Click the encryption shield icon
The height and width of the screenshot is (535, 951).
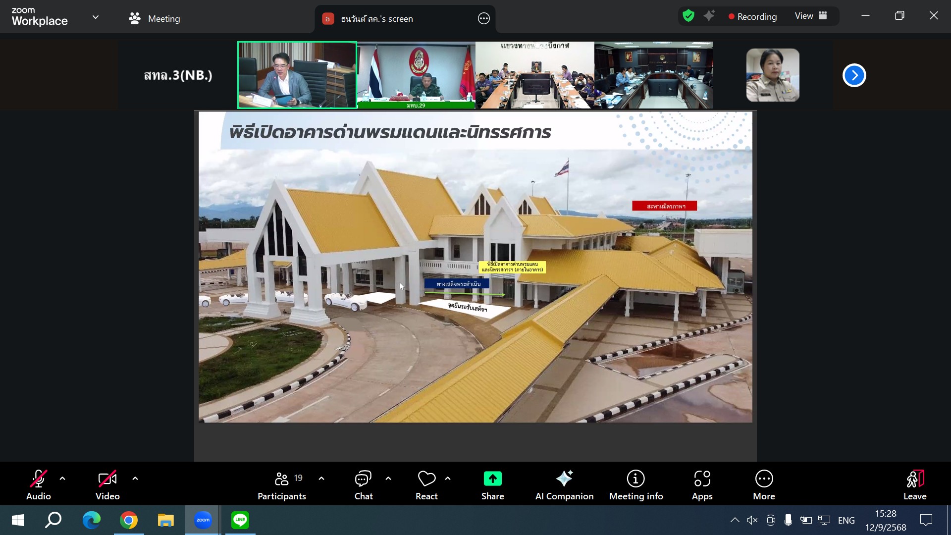pyautogui.click(x=688, y=16)
